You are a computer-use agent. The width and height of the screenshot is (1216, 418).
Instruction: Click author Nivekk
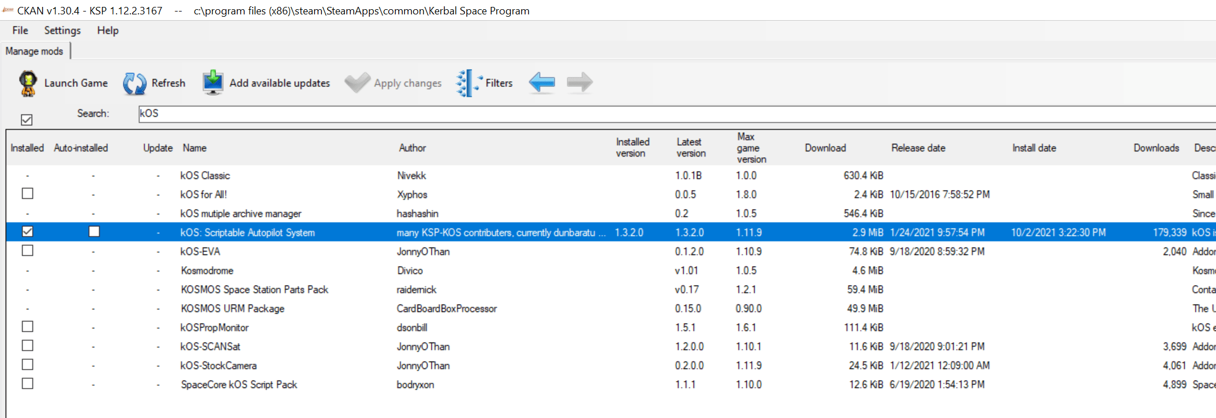tap(411, 176)
